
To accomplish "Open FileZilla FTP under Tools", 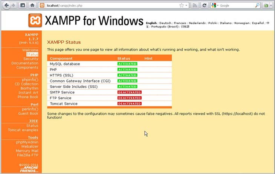I will (27, 155).
